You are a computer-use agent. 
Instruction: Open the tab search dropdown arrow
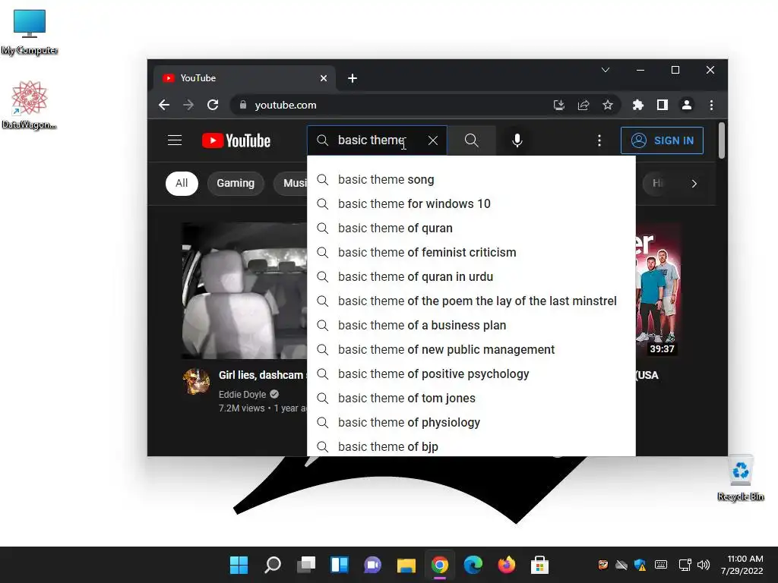[606, 70]
